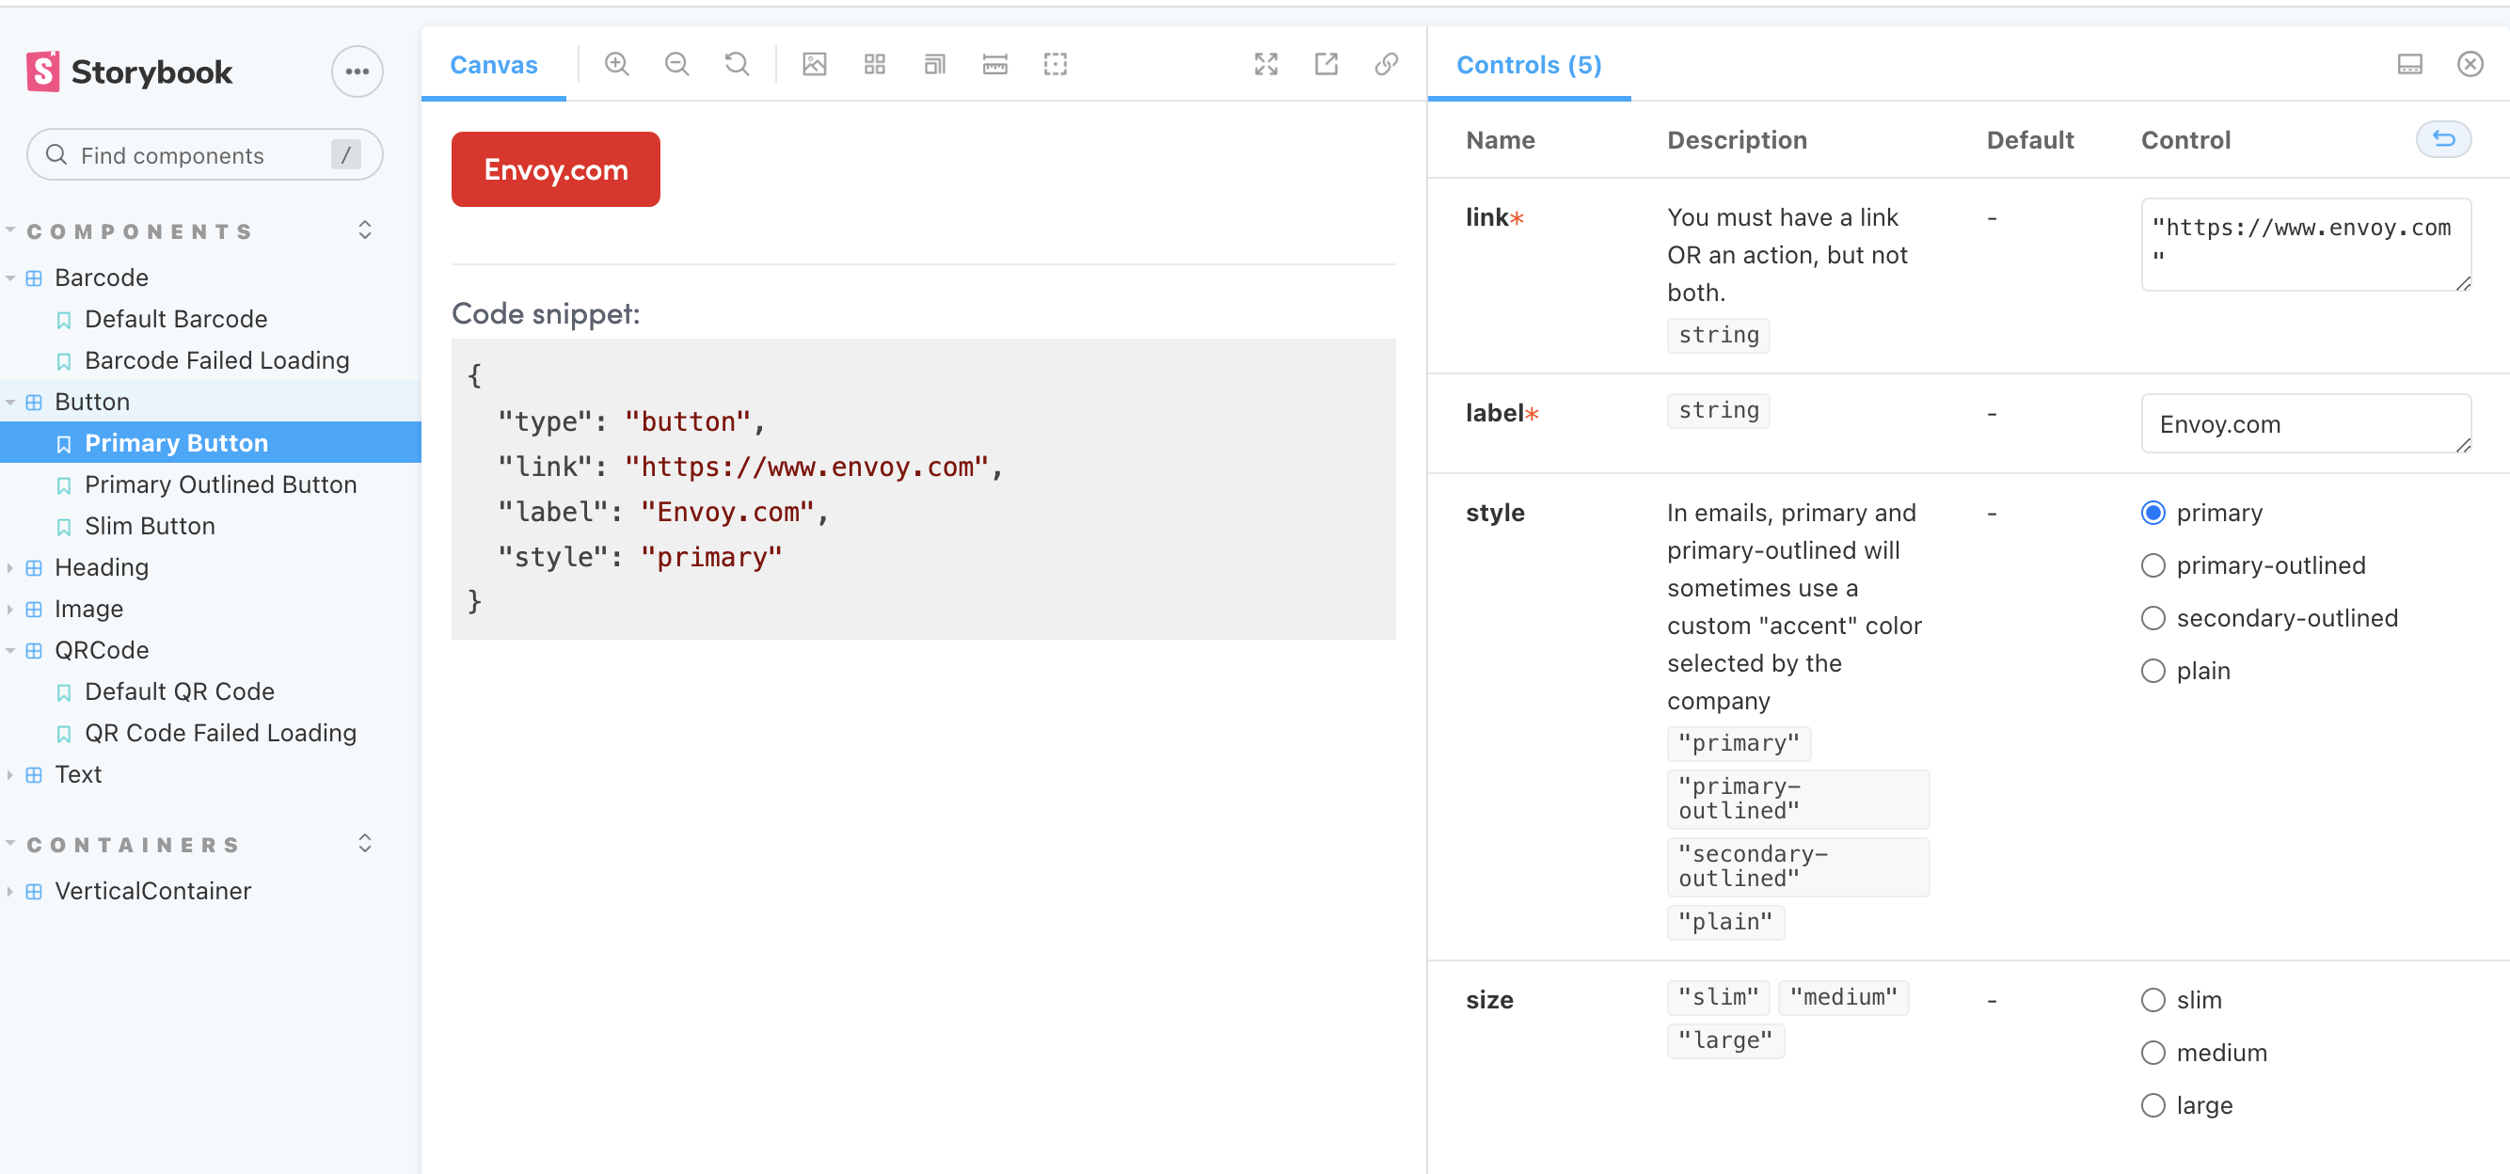Click the Image component grid icon

34,609
